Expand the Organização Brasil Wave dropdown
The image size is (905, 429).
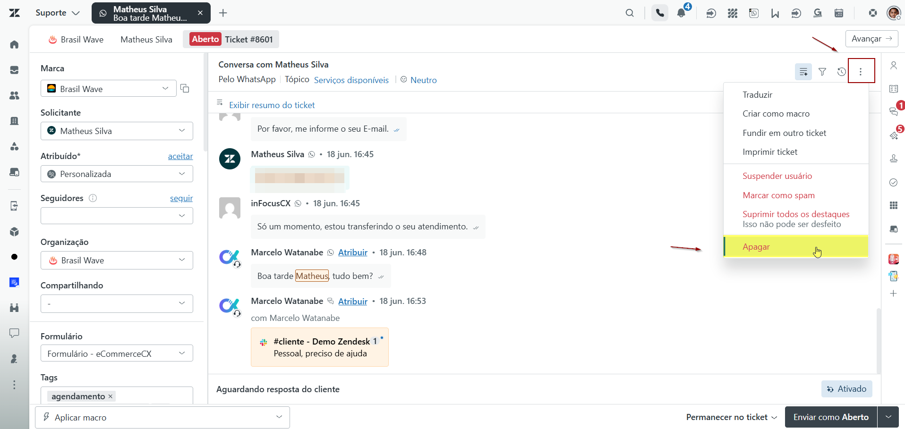click(117, 260)
